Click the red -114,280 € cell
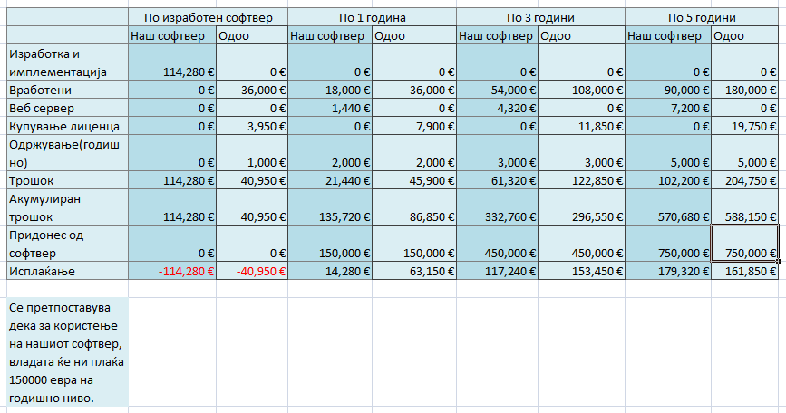Screen dimensions: 786x413 172,271
